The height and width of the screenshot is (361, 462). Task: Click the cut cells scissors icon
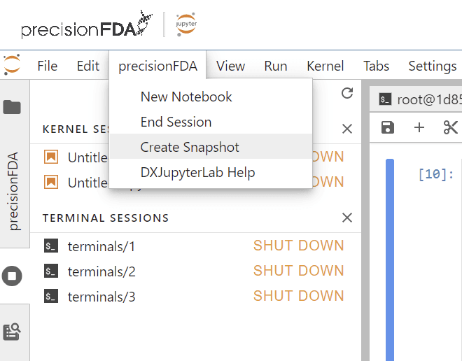450,127
